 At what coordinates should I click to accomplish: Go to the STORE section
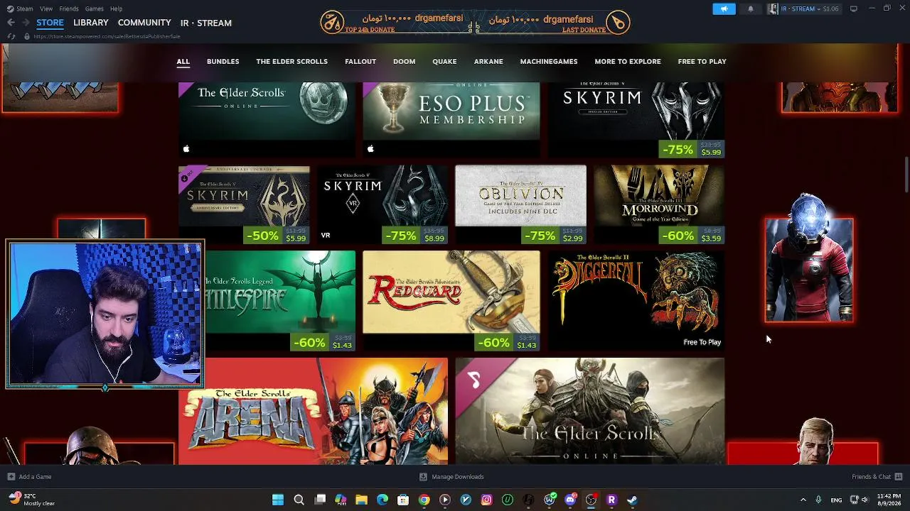pos(50,23)
